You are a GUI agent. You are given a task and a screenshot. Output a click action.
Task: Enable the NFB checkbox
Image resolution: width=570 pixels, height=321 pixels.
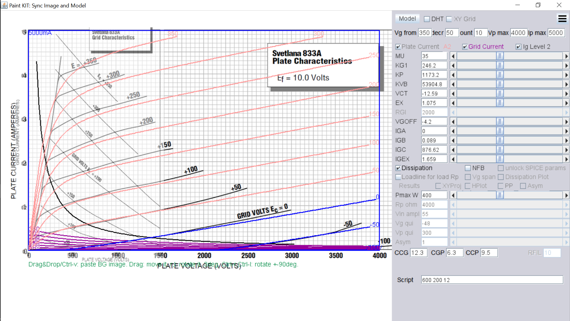(468, 168)
